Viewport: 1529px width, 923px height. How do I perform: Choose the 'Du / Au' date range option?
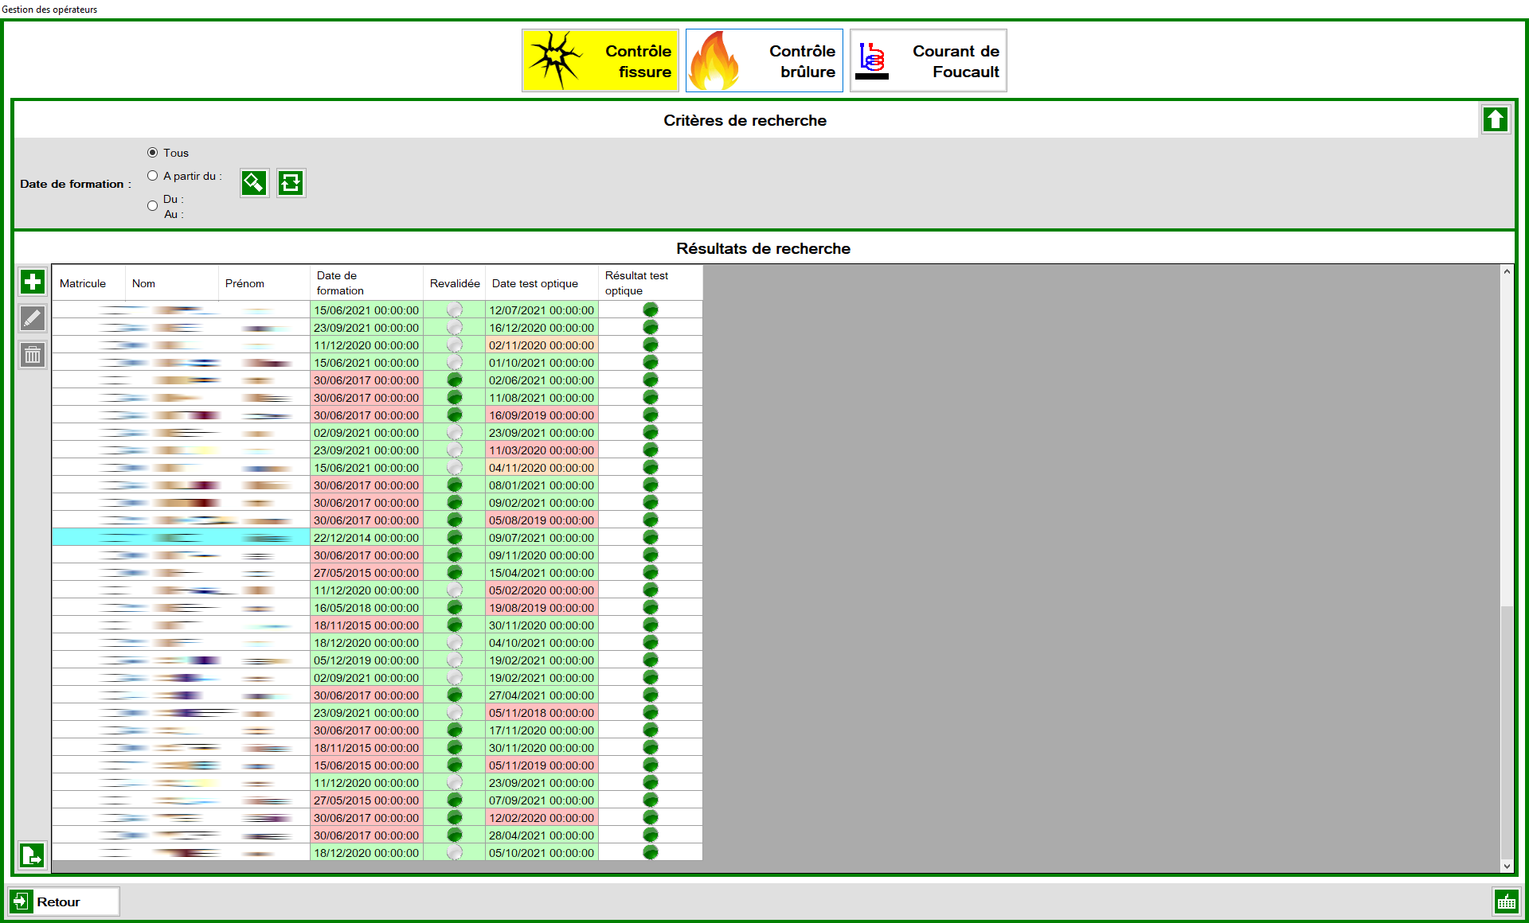coord(152,205)
